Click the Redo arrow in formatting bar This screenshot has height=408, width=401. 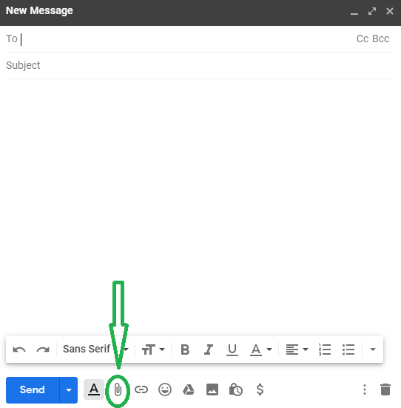click(x=43, y=350)
